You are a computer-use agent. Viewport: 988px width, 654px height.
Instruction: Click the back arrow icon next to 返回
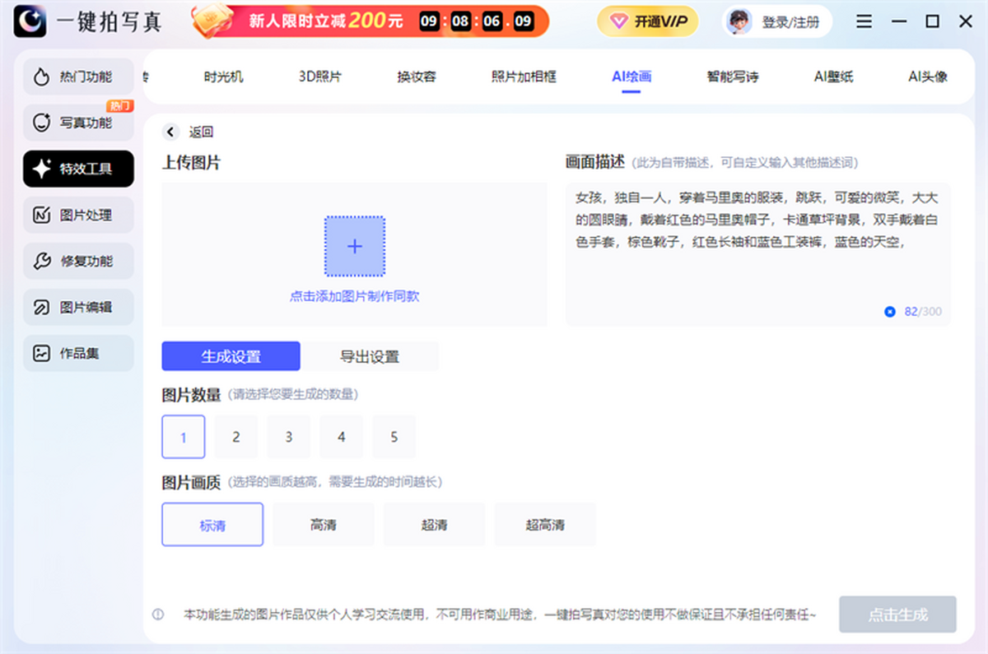170,132
